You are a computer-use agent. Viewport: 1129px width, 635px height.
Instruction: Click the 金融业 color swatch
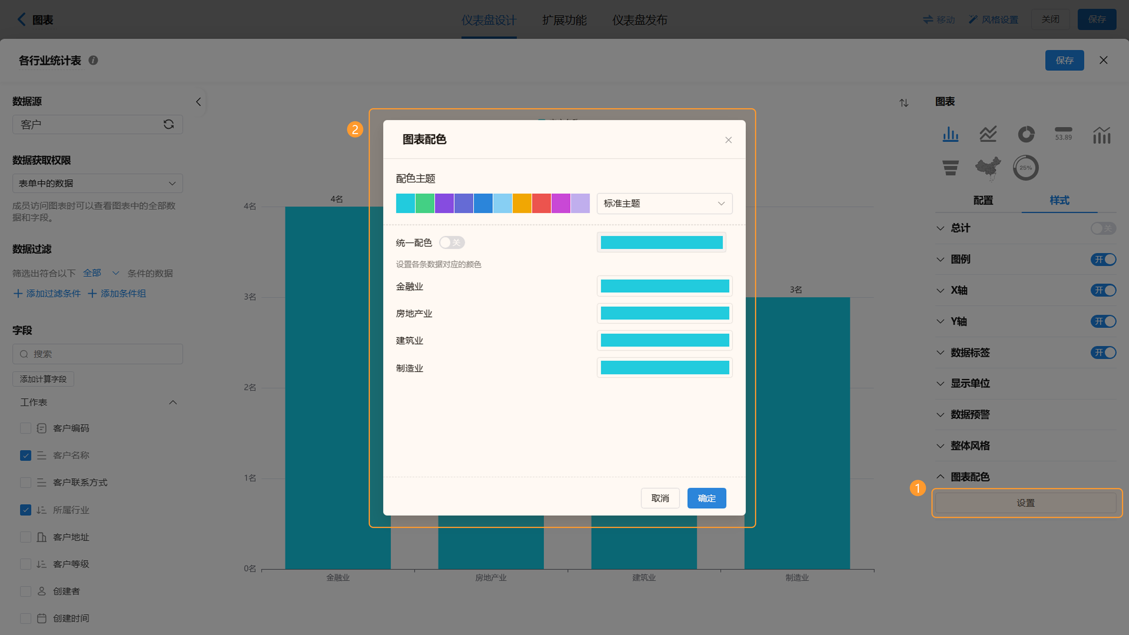pos(664,286)
